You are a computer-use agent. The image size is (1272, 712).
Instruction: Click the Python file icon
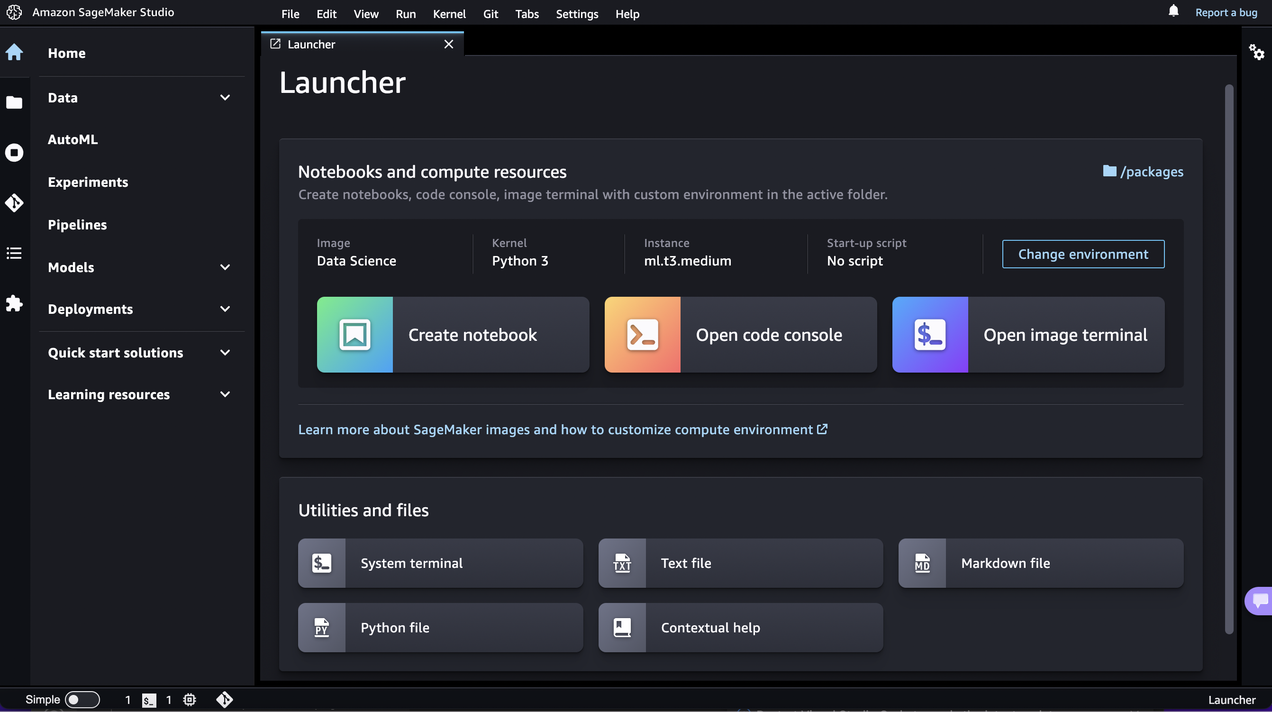click(x=321, y=627)
